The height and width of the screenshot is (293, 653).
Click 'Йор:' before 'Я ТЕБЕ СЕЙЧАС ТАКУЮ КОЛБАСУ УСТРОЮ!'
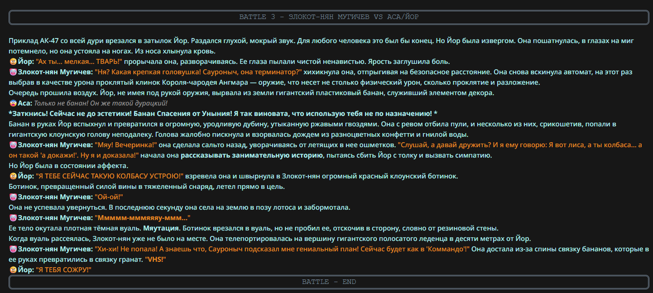tap(26, 176)
